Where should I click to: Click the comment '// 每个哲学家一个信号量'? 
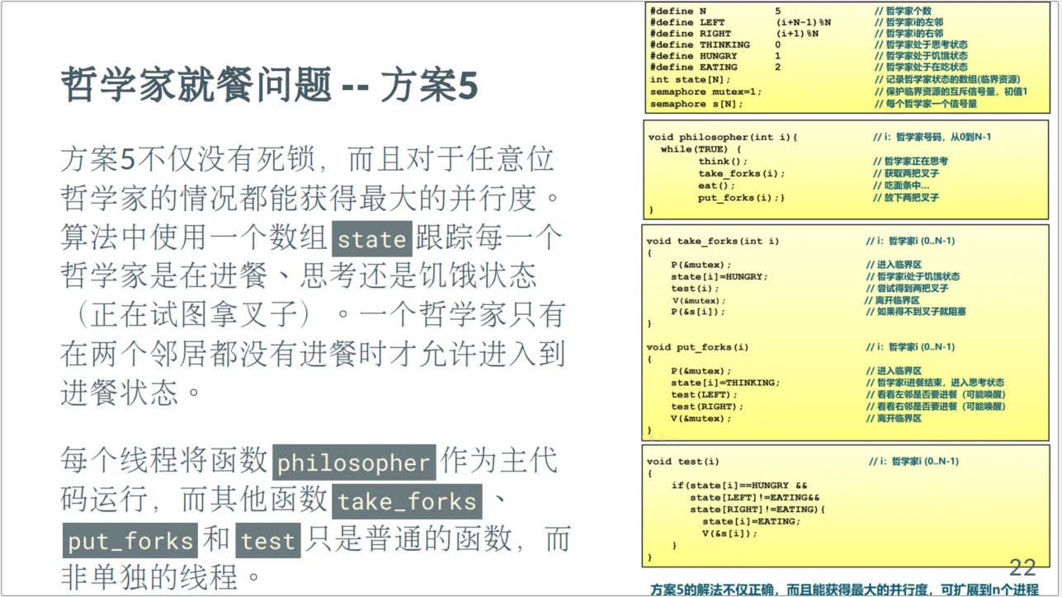pyautogui.click(x=926, y=105)
